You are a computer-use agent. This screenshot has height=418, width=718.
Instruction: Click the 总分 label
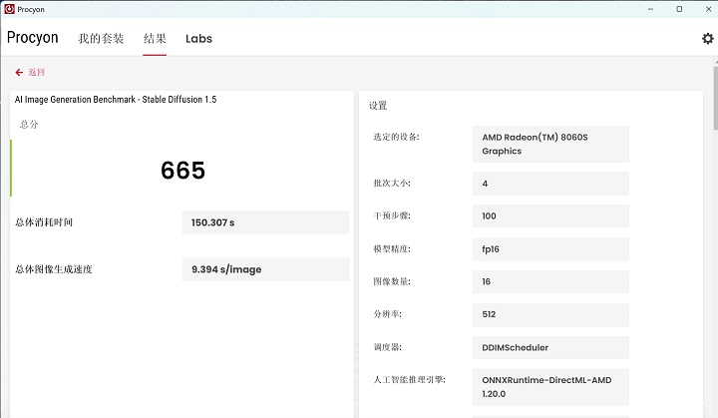click(29, 125)
